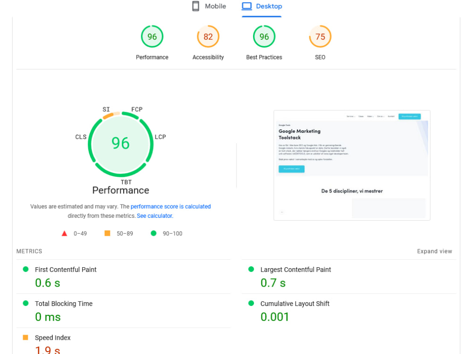Click the orange square in the 50-89 legend
Viewport: 472px width, 354px height.
[x=107, y=233]
